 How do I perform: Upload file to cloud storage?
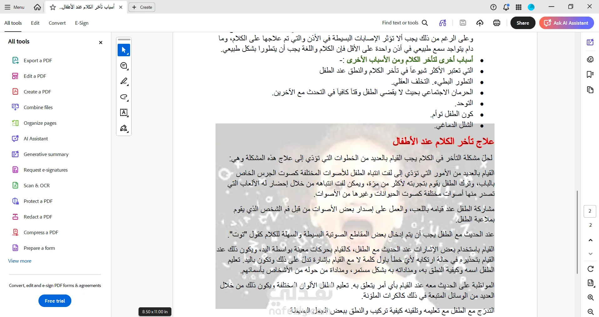480,23
